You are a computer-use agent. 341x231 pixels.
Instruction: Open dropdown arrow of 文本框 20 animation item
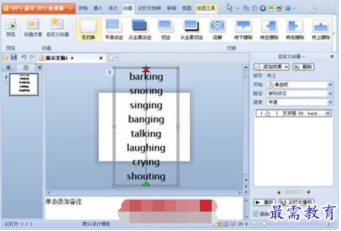[x=327, y=113]
